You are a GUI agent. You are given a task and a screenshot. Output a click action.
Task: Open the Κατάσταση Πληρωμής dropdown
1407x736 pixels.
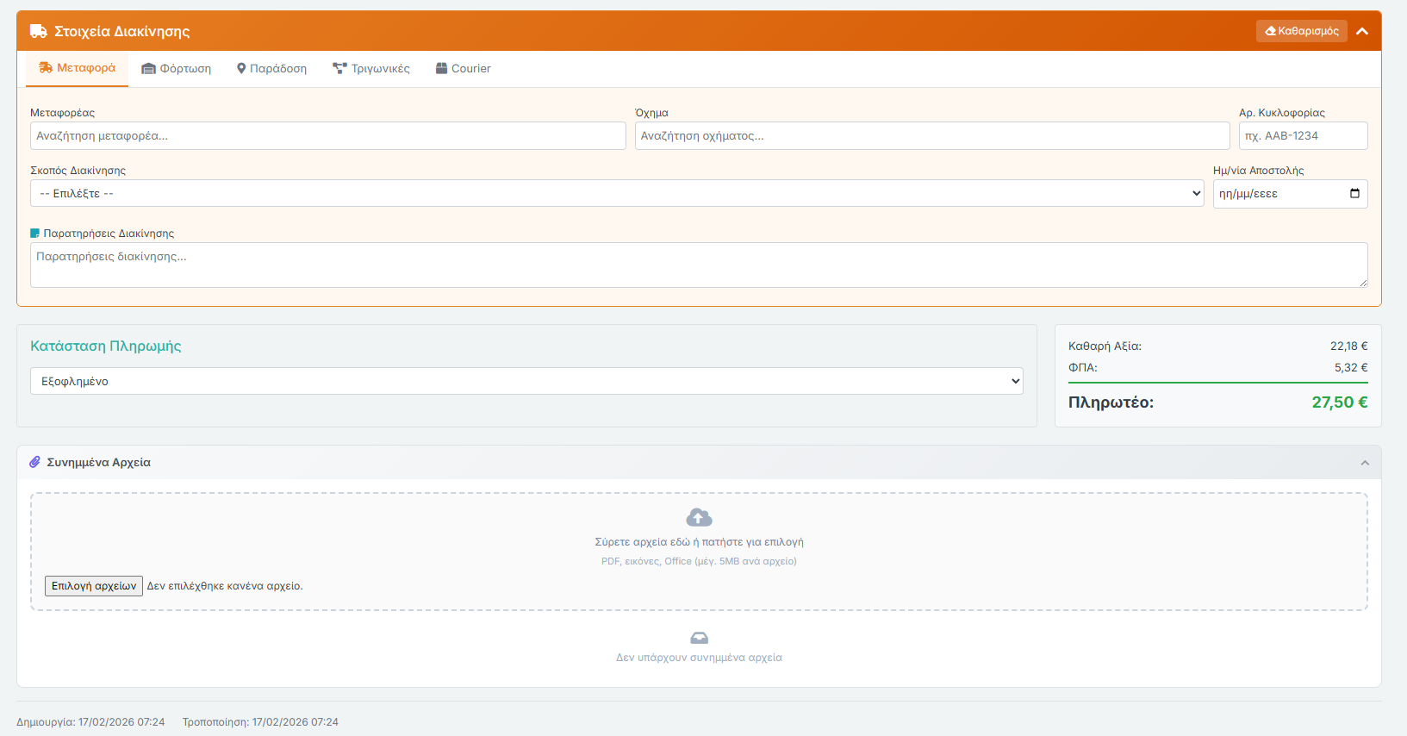tap(526, 381)
